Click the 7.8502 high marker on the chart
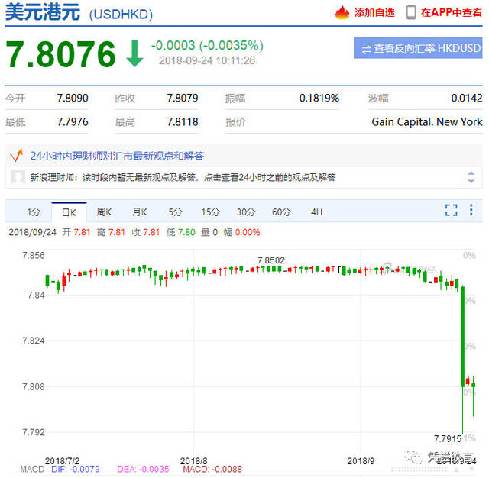Screen dimensions: 489x478 270,260
